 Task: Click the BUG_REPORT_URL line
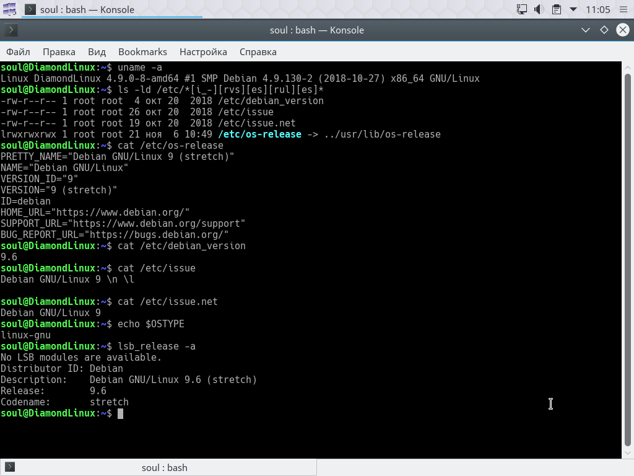115,235
